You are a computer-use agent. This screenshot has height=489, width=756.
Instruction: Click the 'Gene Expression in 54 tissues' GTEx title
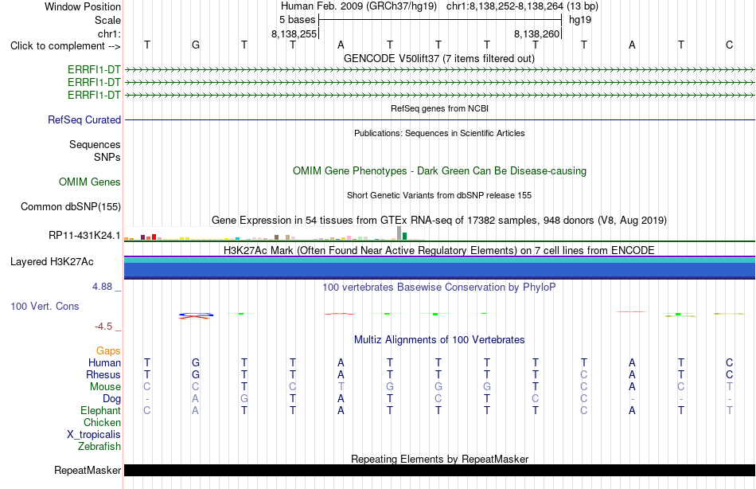439,220
